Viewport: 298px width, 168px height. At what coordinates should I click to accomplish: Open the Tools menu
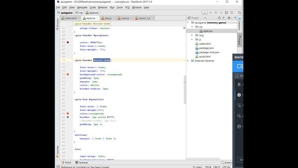[x=120, y=7]
